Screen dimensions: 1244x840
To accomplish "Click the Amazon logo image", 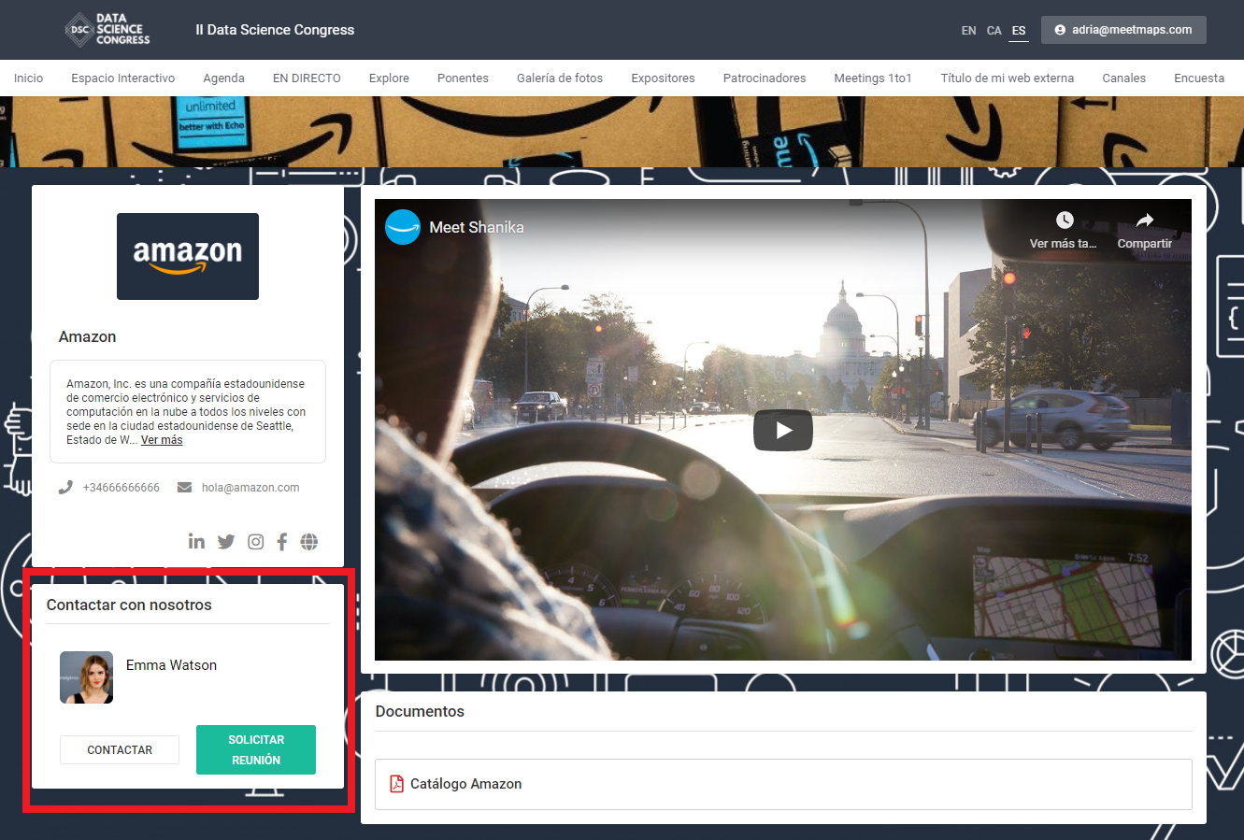I will 188,256.
